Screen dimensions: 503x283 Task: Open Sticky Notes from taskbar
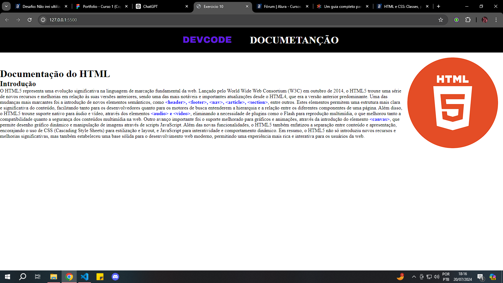pos(100,277)
